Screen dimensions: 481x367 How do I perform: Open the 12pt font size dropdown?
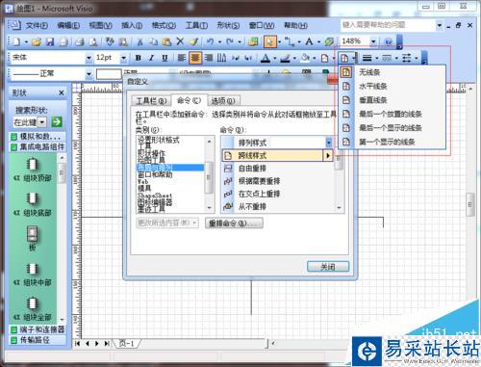click(123, 58)
